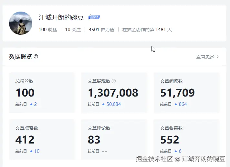Select the 文章阅读数 card value 51,709

tap(177, 93)
